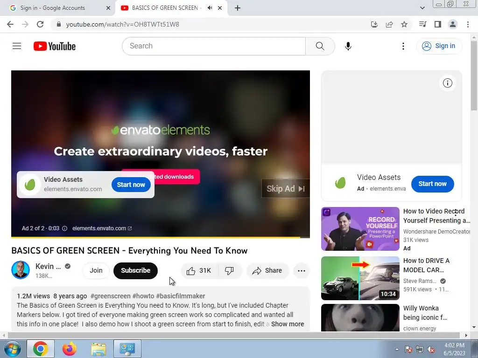Open Chrome profile avatar
Image resolution: width=478 pixels, height=358 pixels.
[x=453, y=24]
